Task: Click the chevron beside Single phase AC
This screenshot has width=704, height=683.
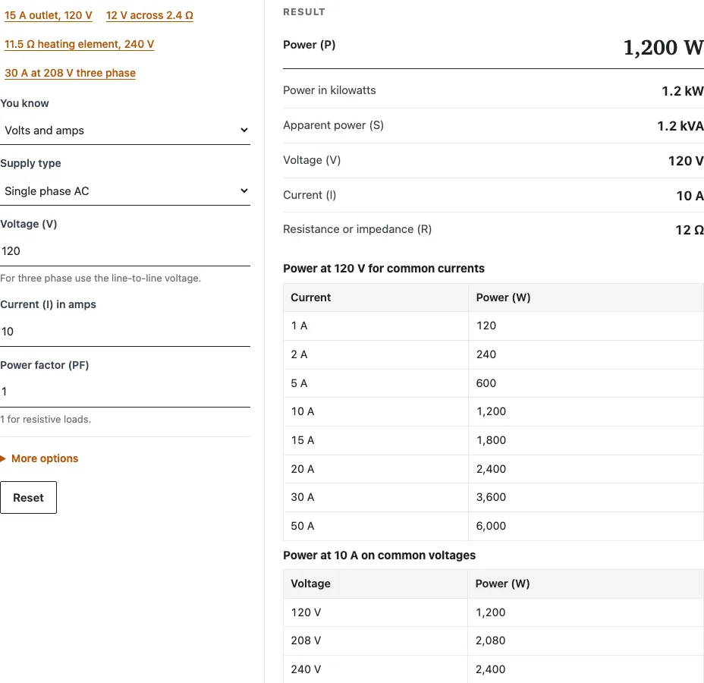Action: [x=244, y=190]
